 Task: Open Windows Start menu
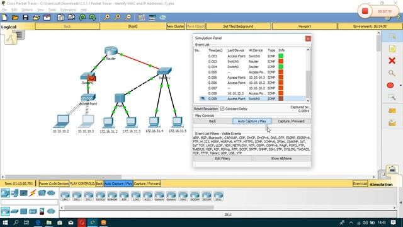[5, 223]
